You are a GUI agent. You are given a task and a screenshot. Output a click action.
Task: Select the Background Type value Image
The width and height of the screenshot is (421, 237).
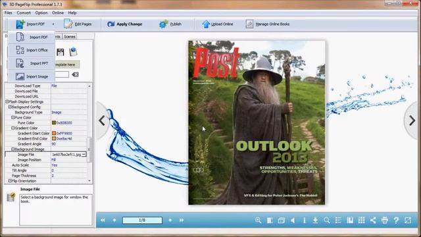click(x=57, y=113)
